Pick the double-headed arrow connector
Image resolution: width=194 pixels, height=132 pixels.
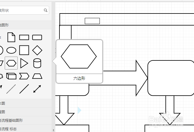pyautogui.click(x=37, y=89)
